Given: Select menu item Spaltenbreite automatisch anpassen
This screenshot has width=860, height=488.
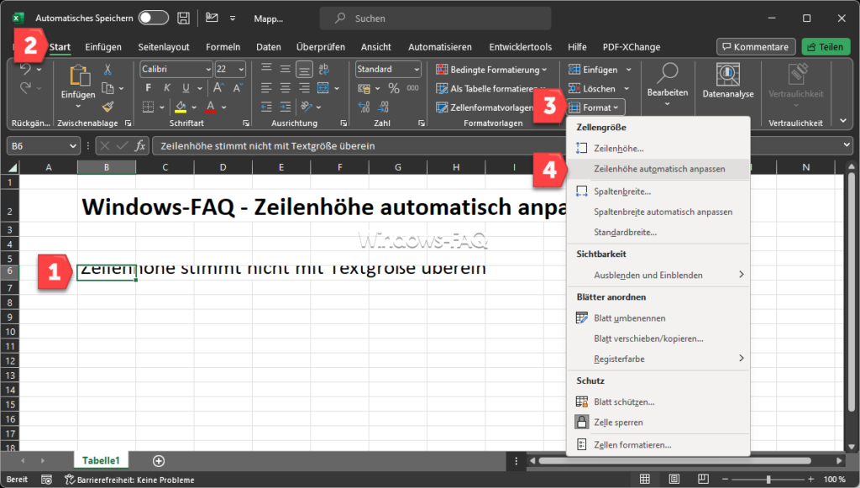Looking at the screenshot, I should click(658, 212).
